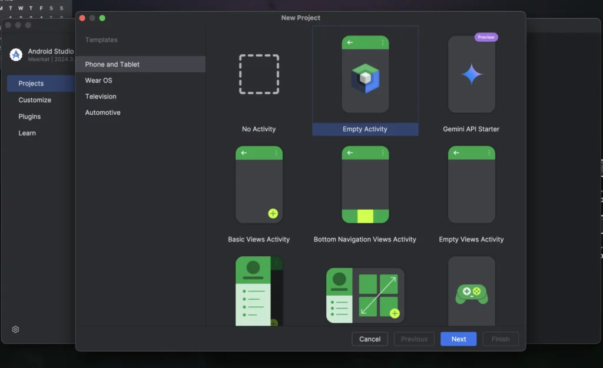Open settings gear in welcome window
The height and width of the screenshot is (368, 603).
pyautogui.click(x=15, y=330)
